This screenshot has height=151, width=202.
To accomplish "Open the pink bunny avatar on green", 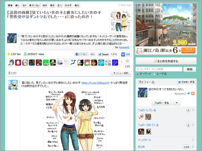I will click(x=87, y=62).
